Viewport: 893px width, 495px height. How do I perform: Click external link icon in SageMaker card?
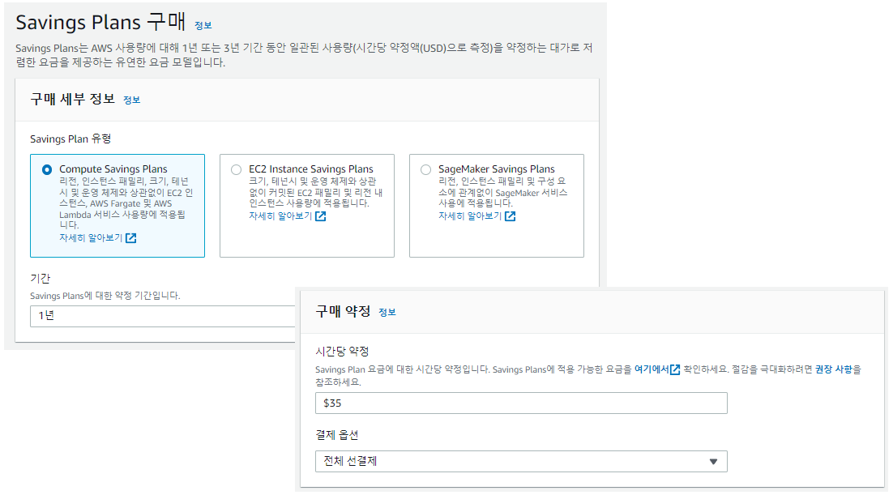click(511, 216)
